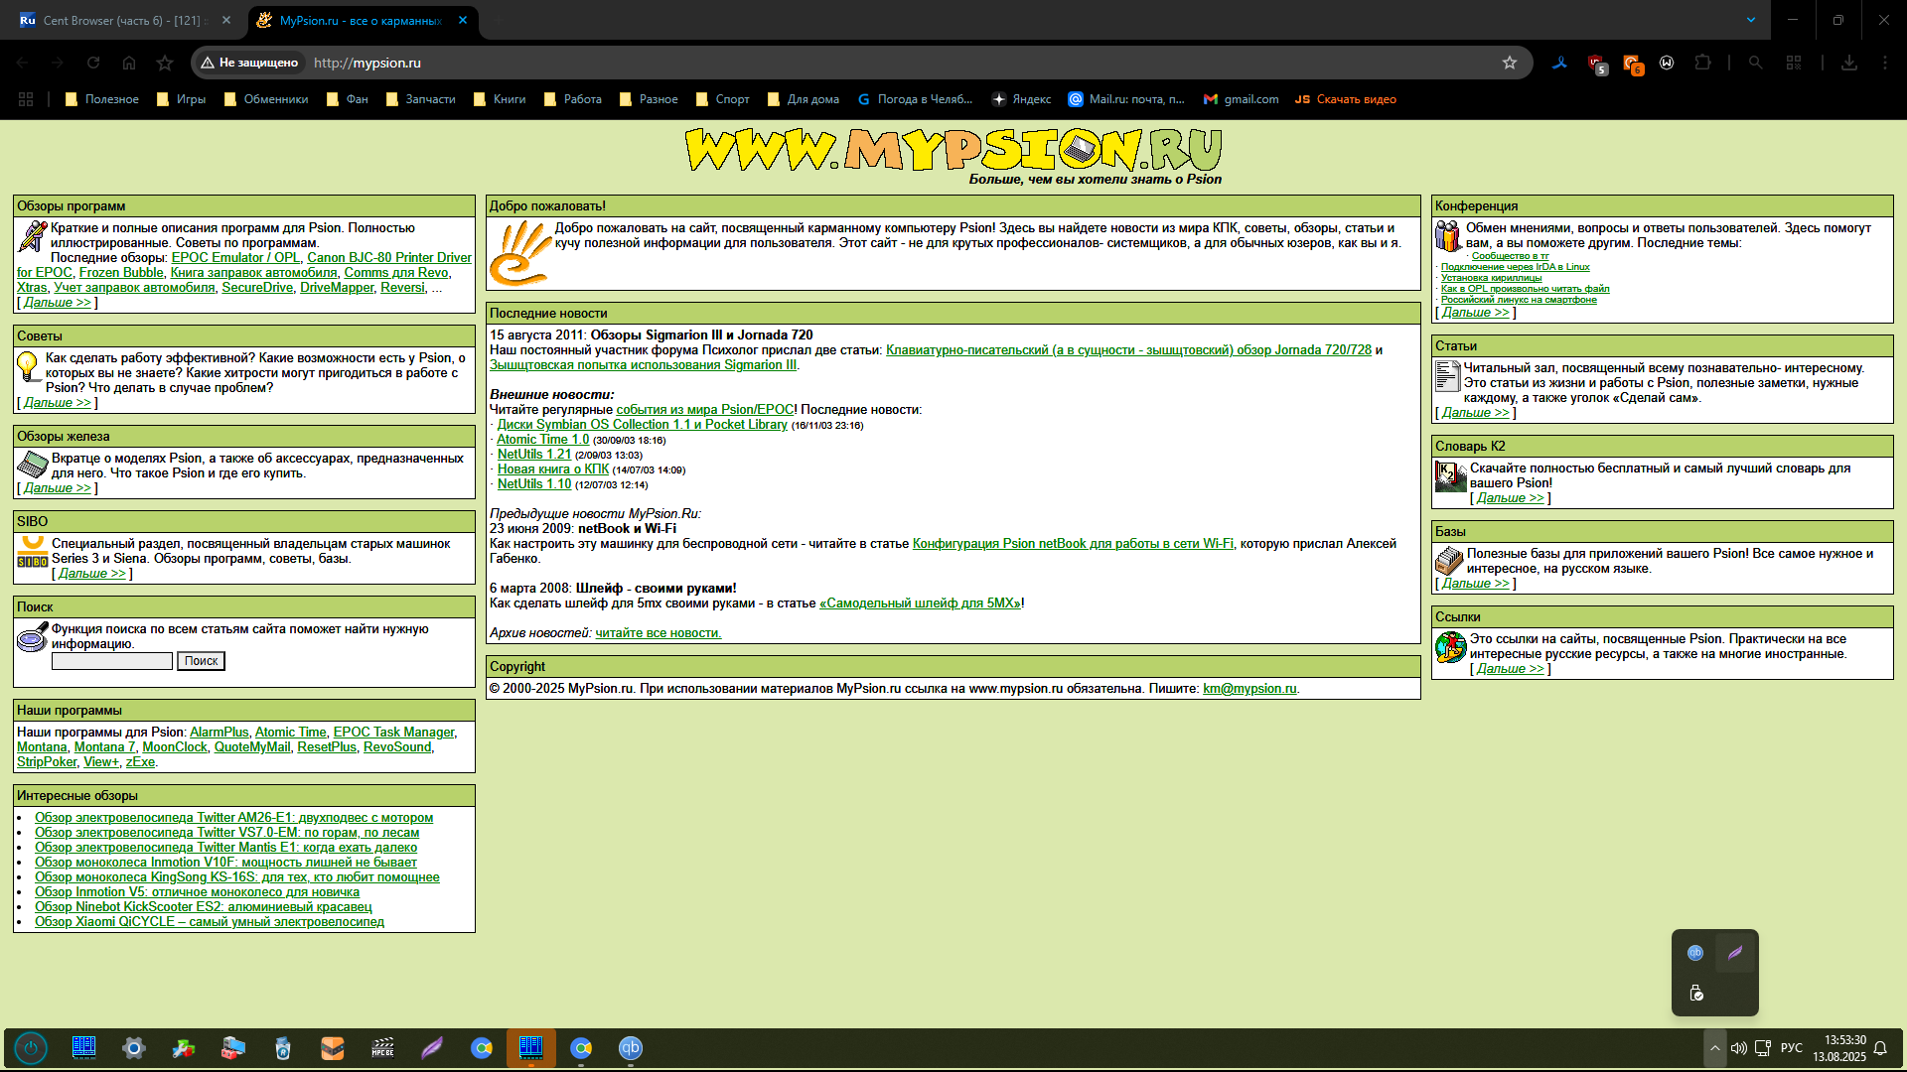Open the uBlock Origin extension icon

[x=1596, y=64]
